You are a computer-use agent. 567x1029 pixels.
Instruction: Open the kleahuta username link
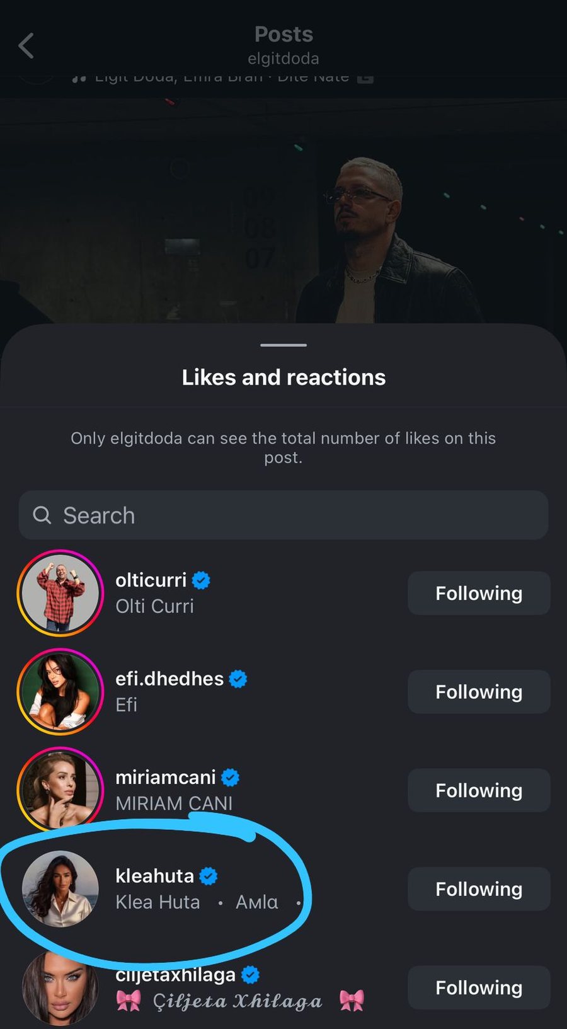[x=154, y=876]
